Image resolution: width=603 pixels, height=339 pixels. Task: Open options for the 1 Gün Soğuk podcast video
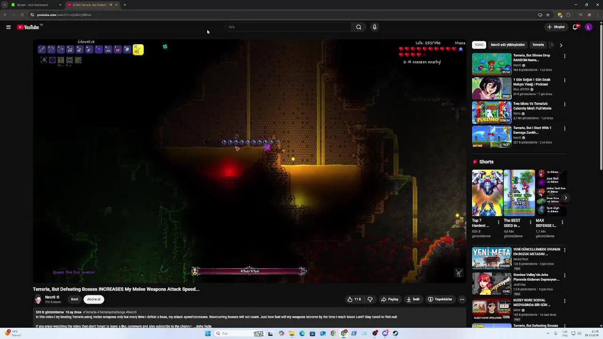565,81
